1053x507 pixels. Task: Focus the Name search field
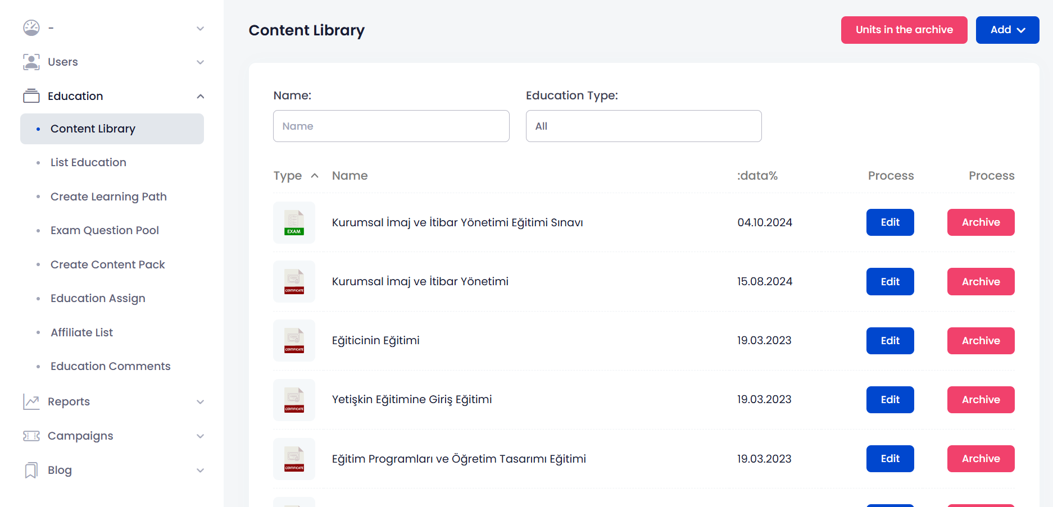pyautogui.click(x=391, y=126)
